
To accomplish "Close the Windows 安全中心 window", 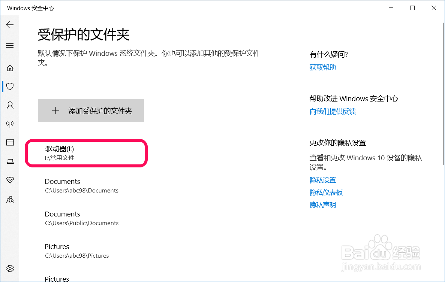I will (434, 8).
